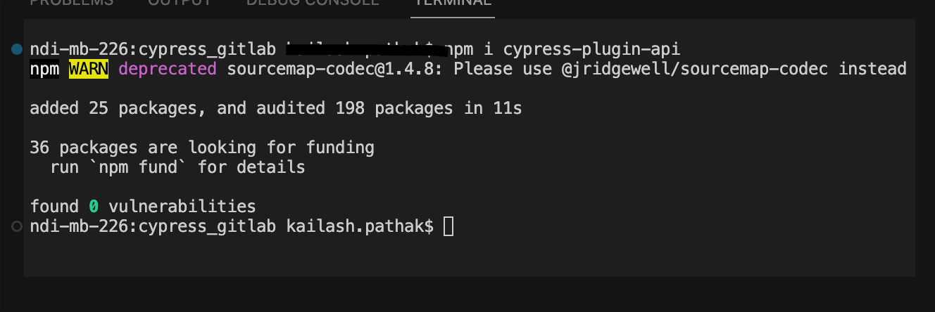This screenshot has width=935, height=312.
Task: Click the 'npm' word before WARN
Action: click(x=44, y=69)
